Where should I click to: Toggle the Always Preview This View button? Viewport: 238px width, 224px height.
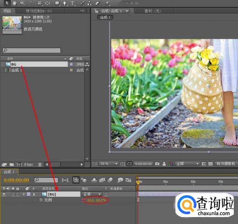click(x=95, y=163)
